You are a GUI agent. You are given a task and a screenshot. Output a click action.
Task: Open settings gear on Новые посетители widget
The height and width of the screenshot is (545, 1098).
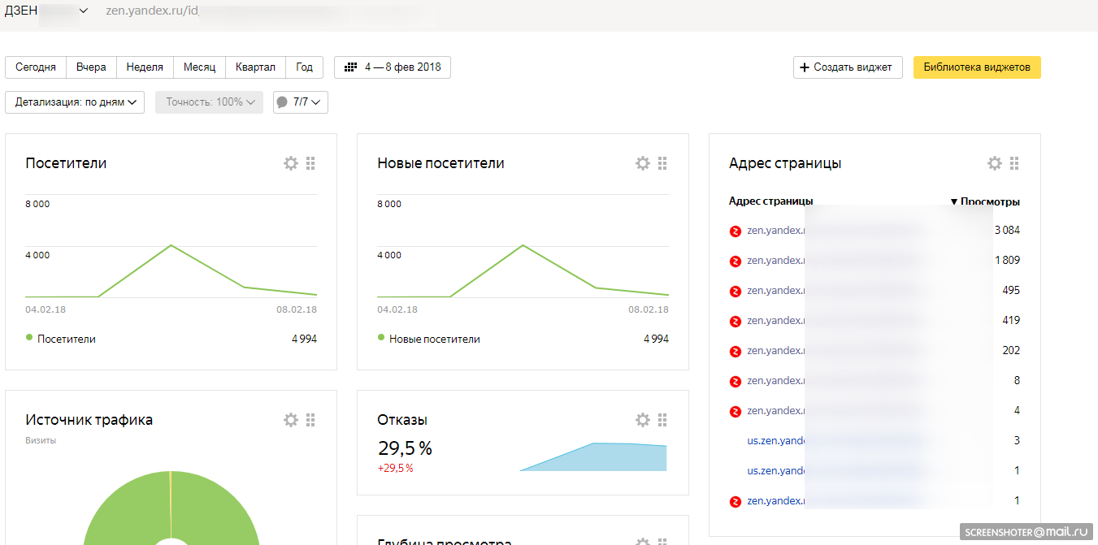pyautogui.click(x=643, y=163)
